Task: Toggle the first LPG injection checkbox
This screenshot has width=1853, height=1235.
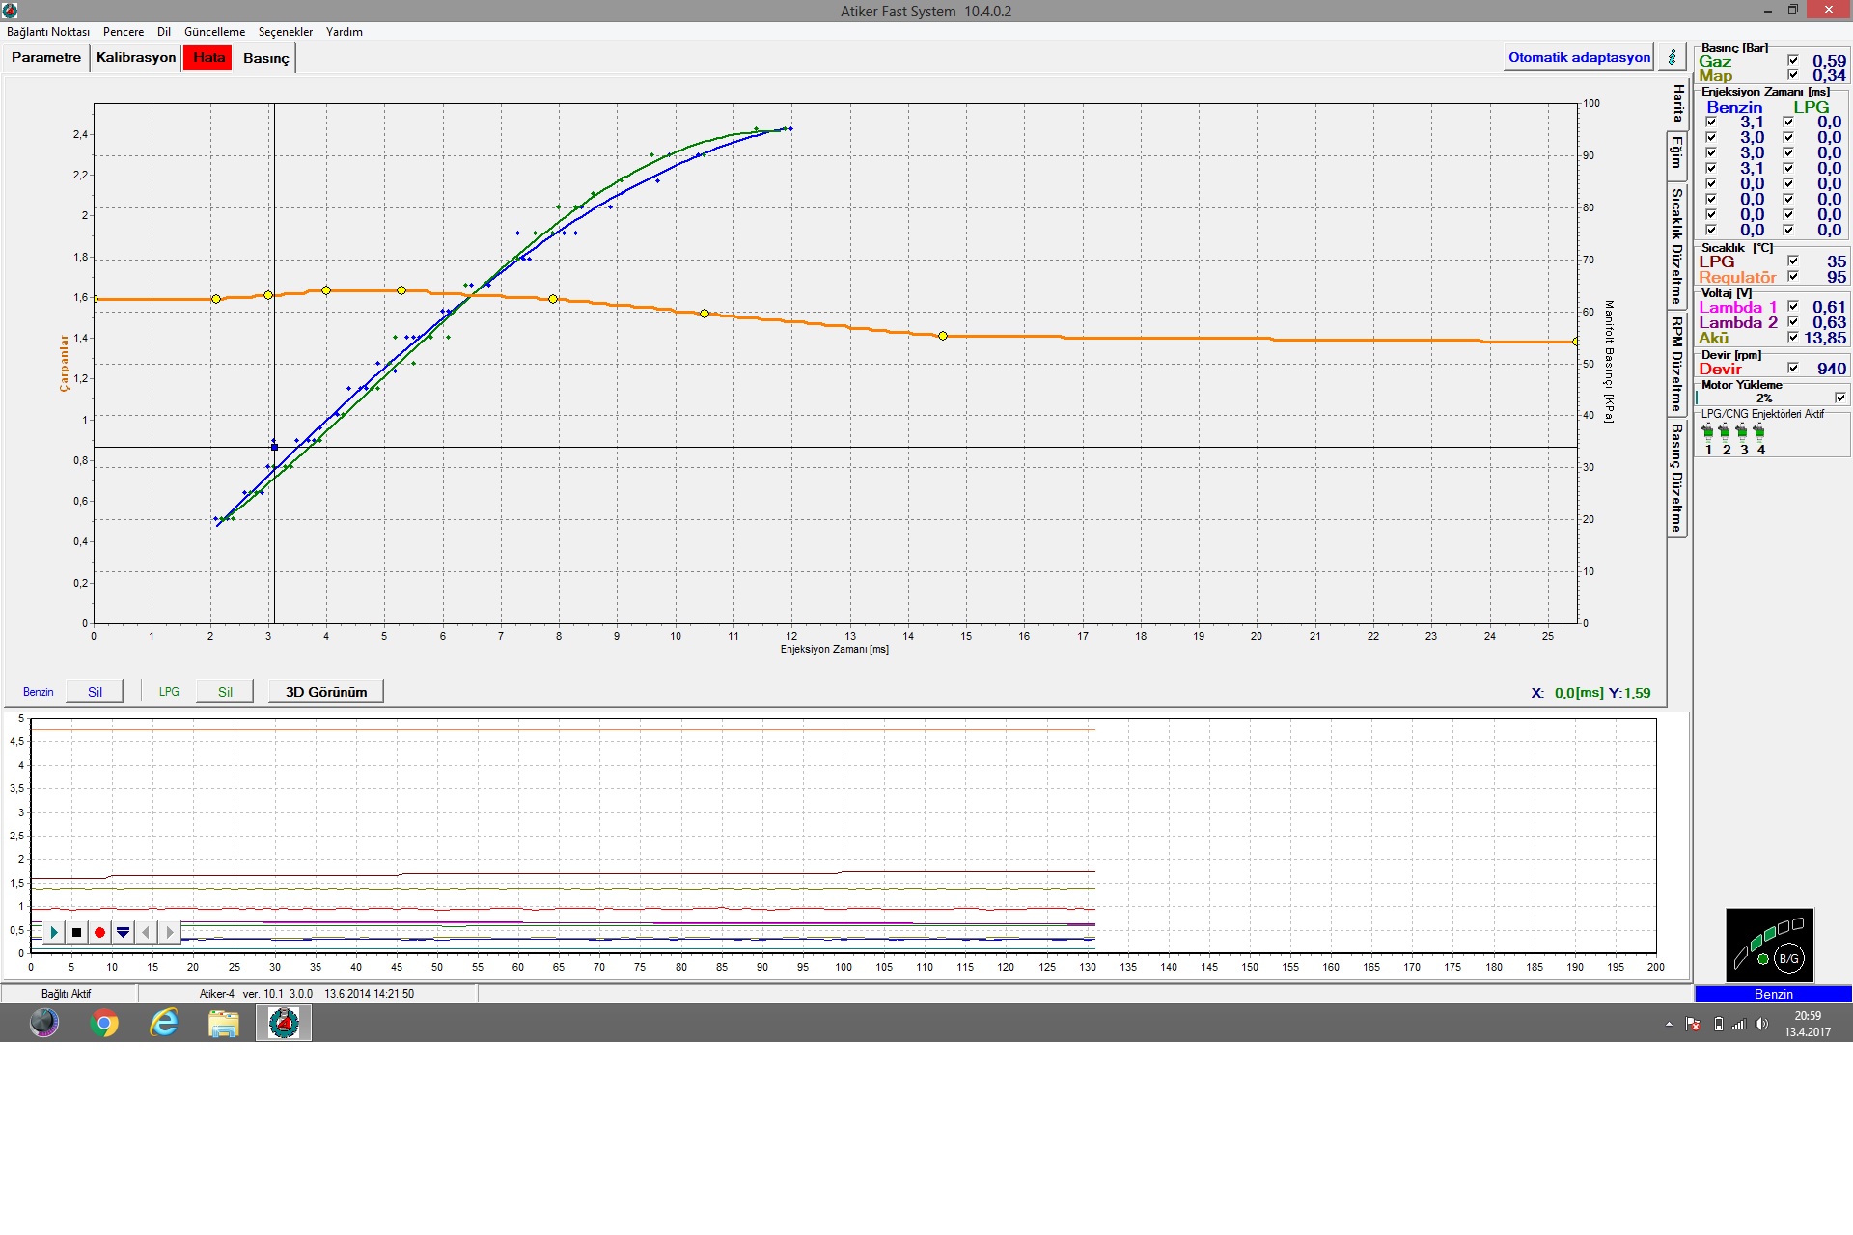Action: pos(1788,122)
